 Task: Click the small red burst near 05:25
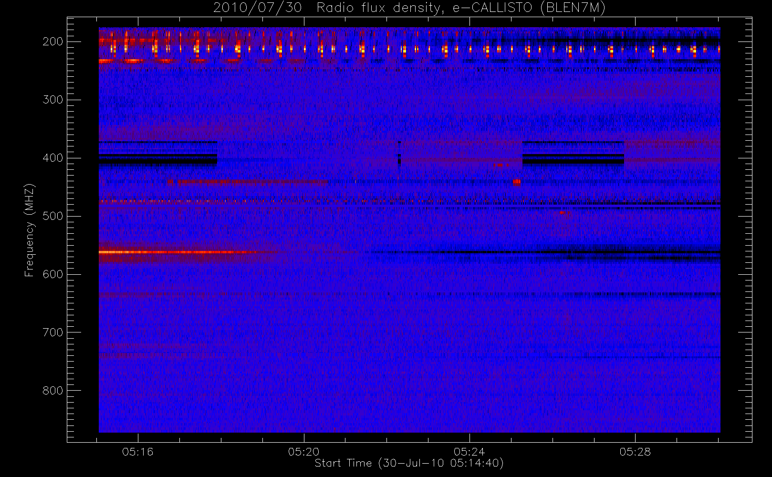(x=517, y=181)
